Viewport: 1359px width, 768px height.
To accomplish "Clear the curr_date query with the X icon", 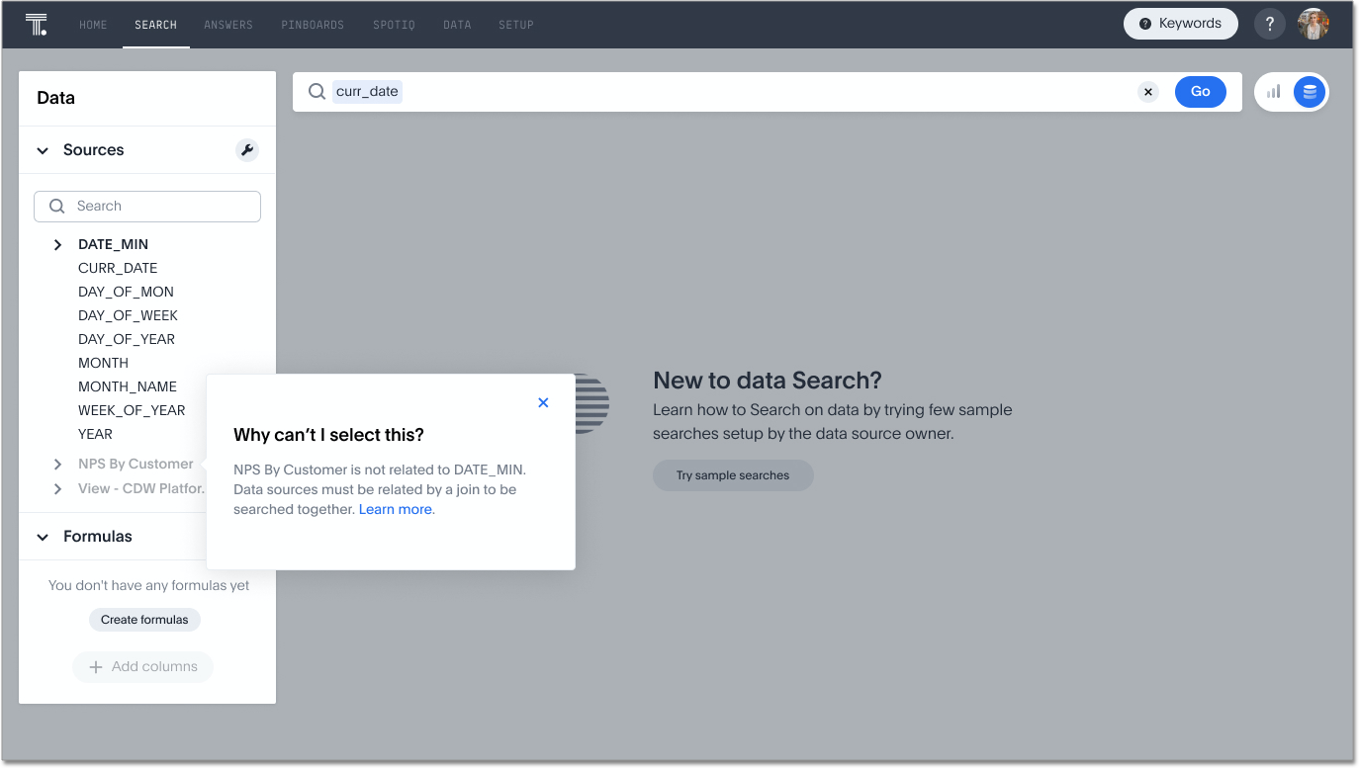I will click(x=1148, y=91).
